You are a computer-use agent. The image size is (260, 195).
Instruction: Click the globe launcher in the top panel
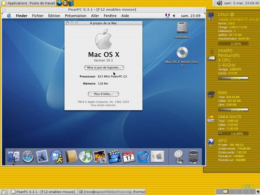coord(59,3)
